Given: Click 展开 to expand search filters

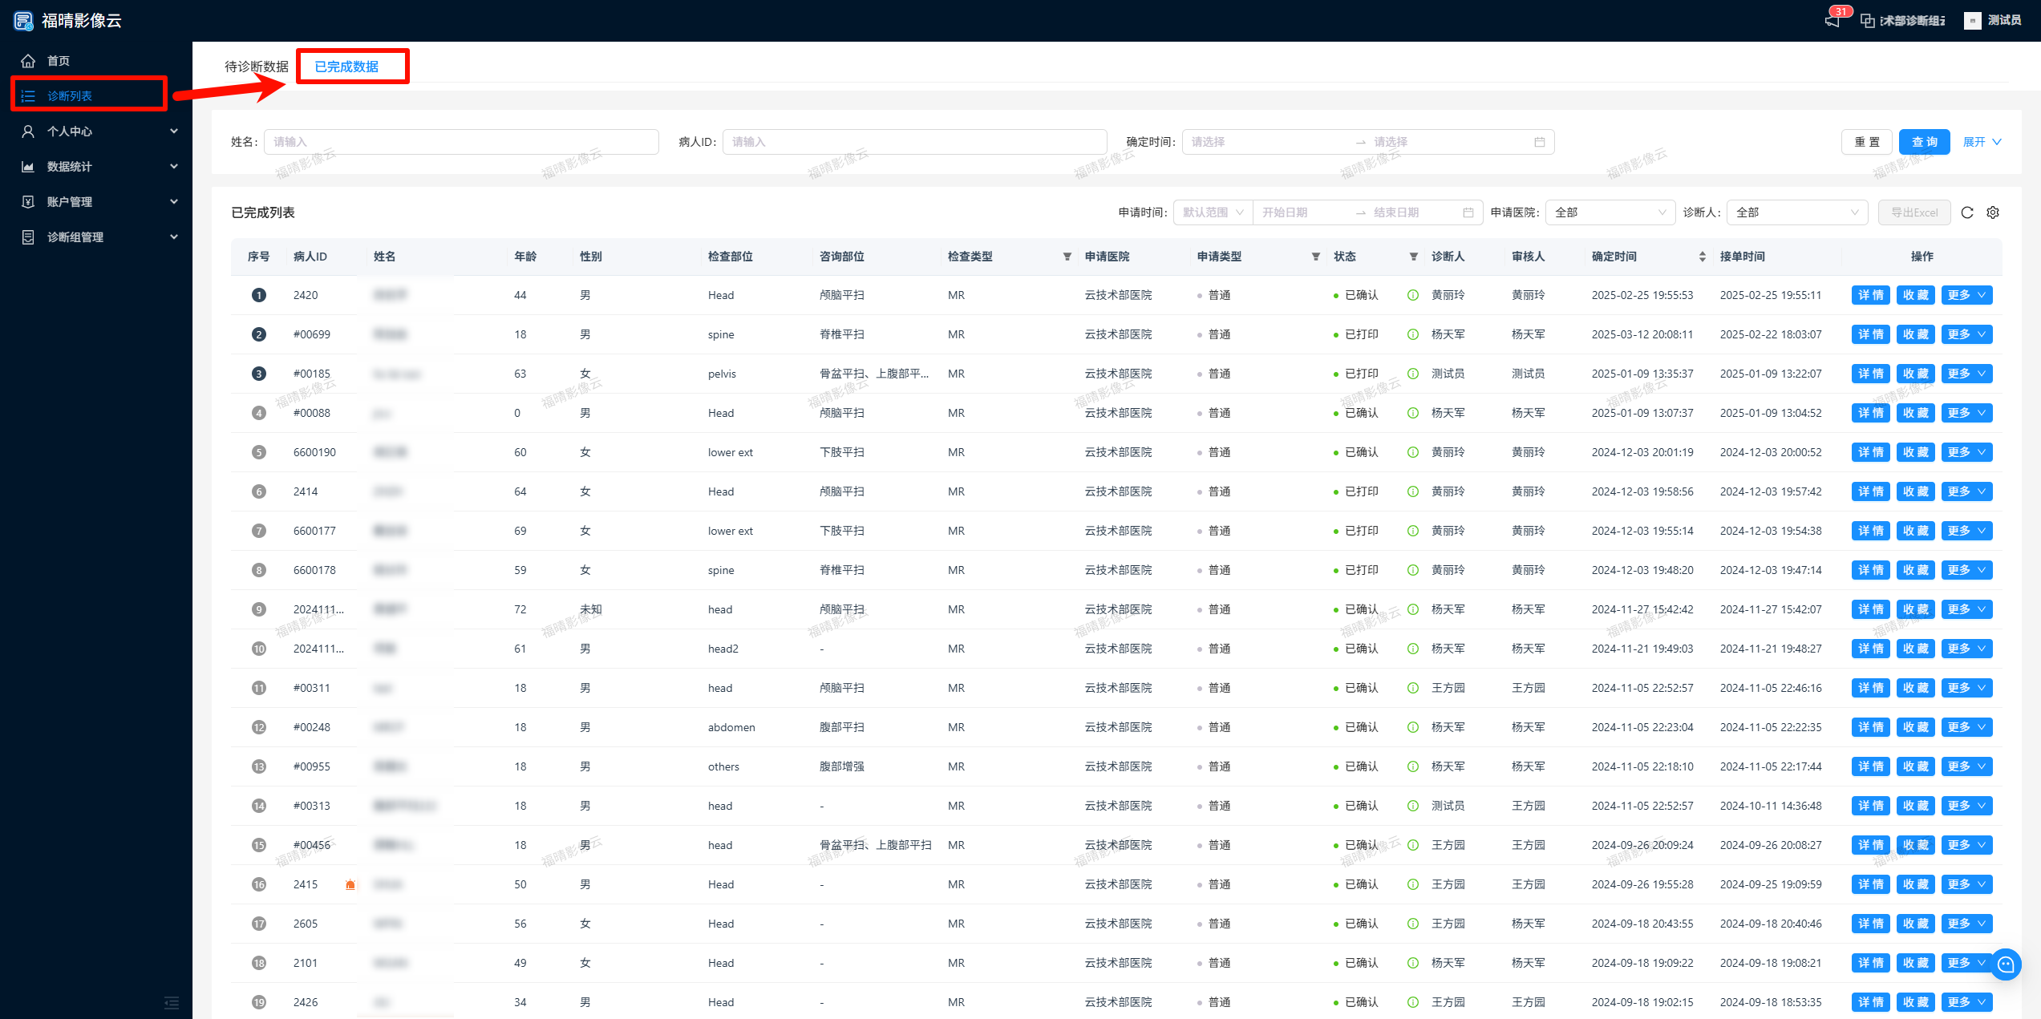Looking at the screenshot, I should [1982, 142].
